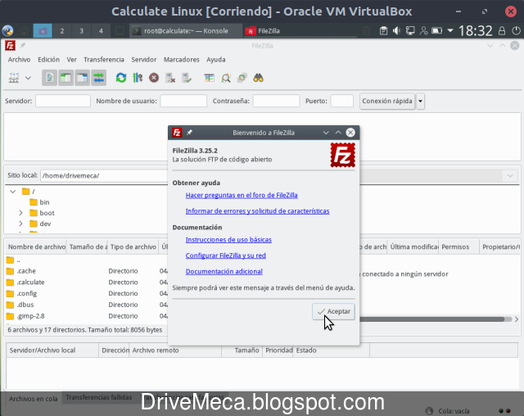524x416 pixels.
Task: Open quick connect history dropdown
Action: [x=420, y=101]
